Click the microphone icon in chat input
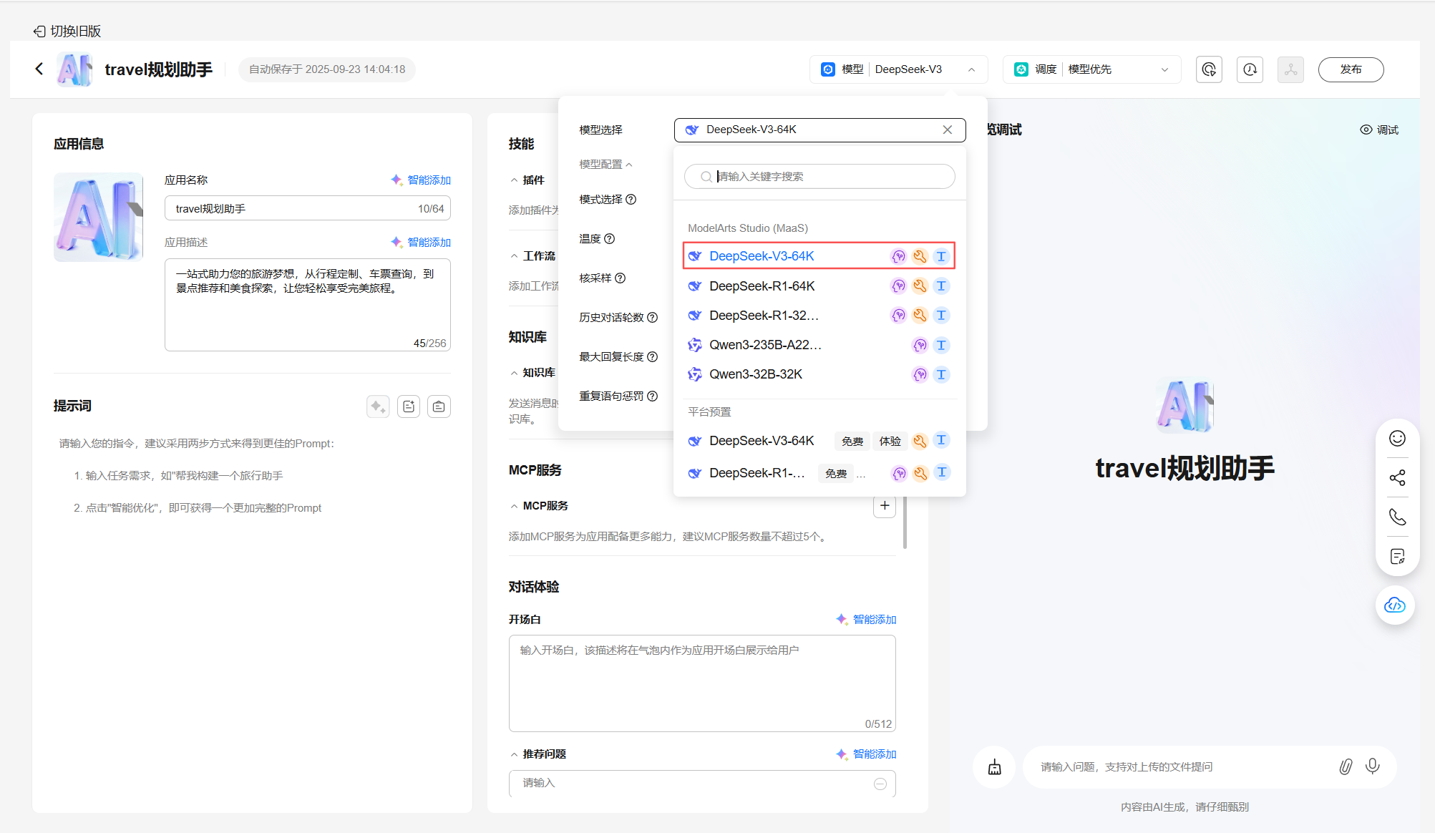Screen dimensions: 1435x833 (1372, 766)
